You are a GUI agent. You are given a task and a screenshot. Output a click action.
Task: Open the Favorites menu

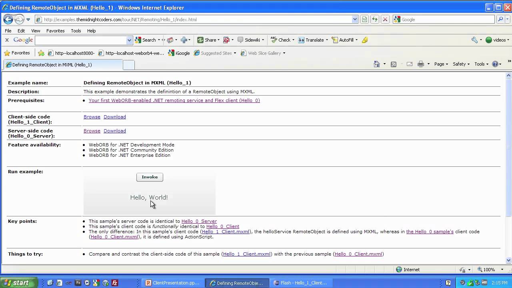tap(55, 31)
